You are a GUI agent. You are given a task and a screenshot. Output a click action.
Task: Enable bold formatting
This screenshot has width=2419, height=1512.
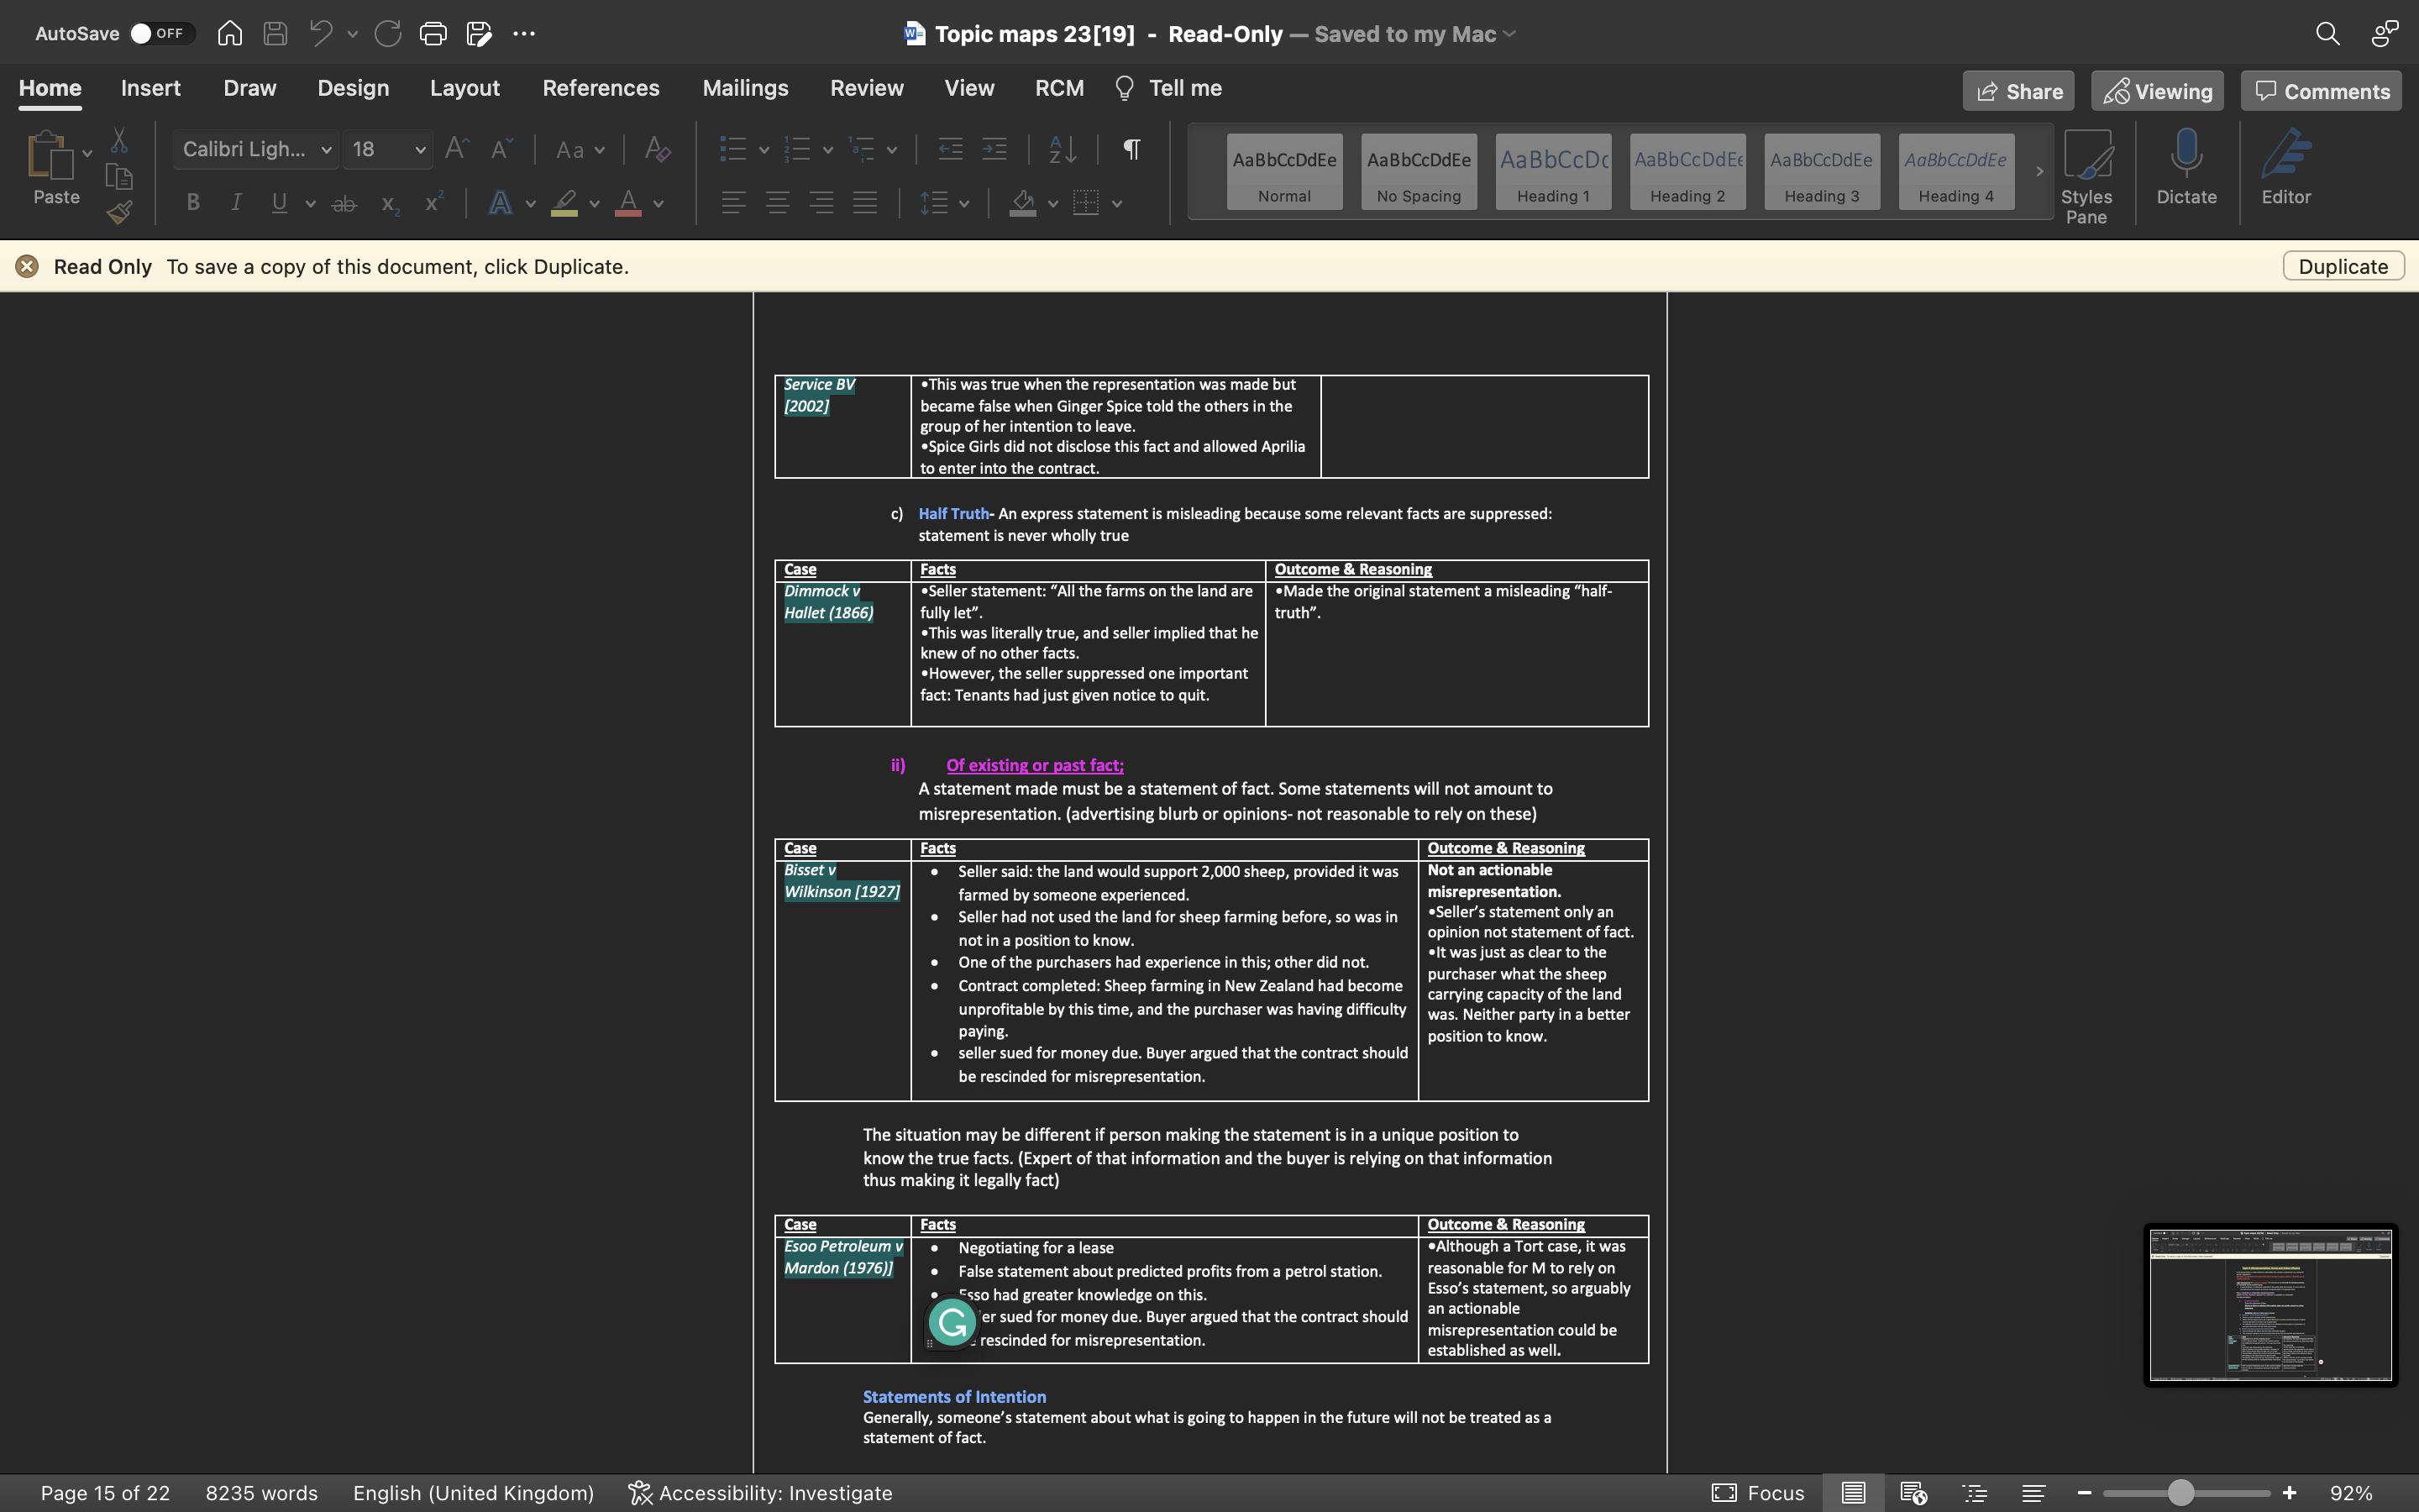[x=192, y=203]
